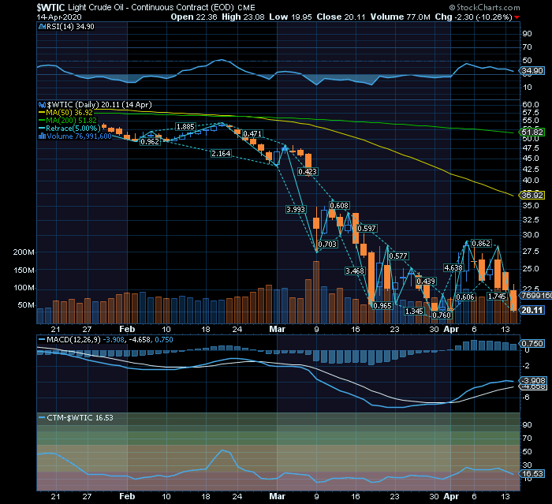Click the Volume 76,991,600 legend label

click(x=79, y=136)
